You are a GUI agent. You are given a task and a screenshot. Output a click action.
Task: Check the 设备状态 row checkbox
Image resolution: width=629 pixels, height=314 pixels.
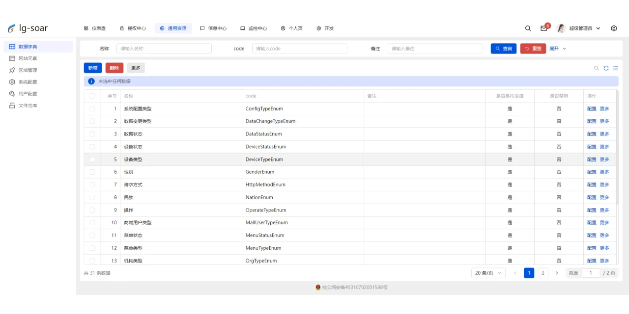click(92, 147)
